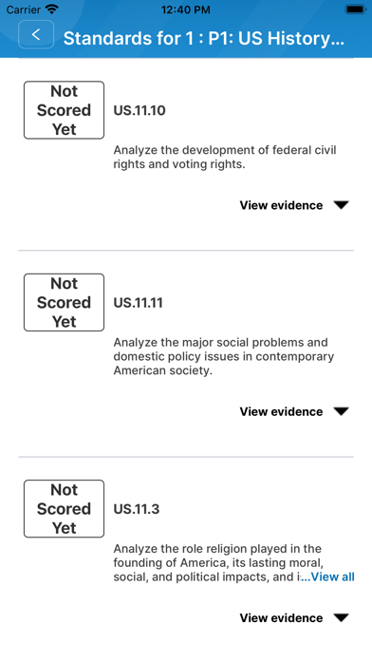This screenshot has width=372, height=661.
Task: Open View evidence text under US.11.10
Action: coord(281,205)
